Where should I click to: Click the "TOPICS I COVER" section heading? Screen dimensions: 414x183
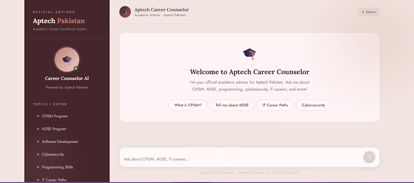click(50, 104)
